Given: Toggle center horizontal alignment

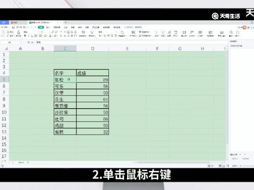Looking at the screenshot, I should click(65, 36).
